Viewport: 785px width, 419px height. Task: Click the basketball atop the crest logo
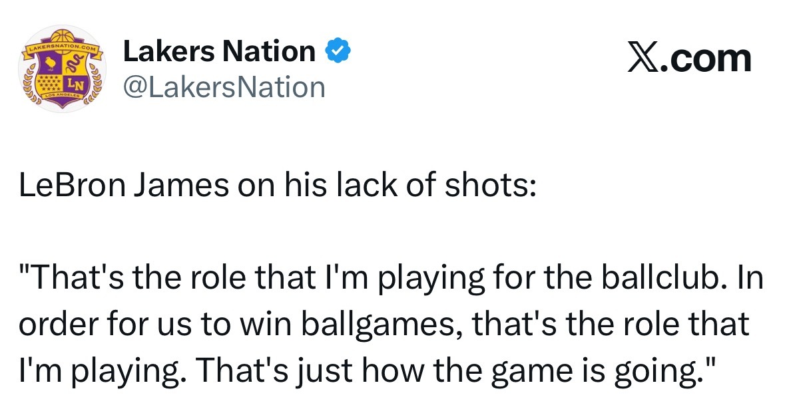(x=63, y=36)
